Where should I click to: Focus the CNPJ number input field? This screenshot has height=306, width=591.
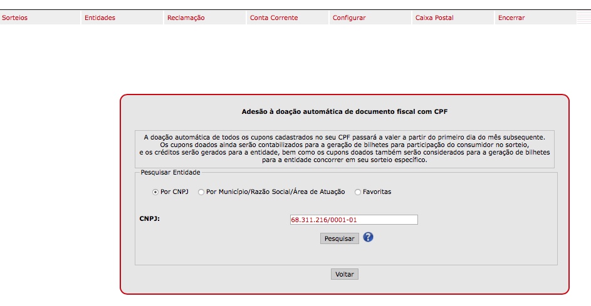pos(353,220)
